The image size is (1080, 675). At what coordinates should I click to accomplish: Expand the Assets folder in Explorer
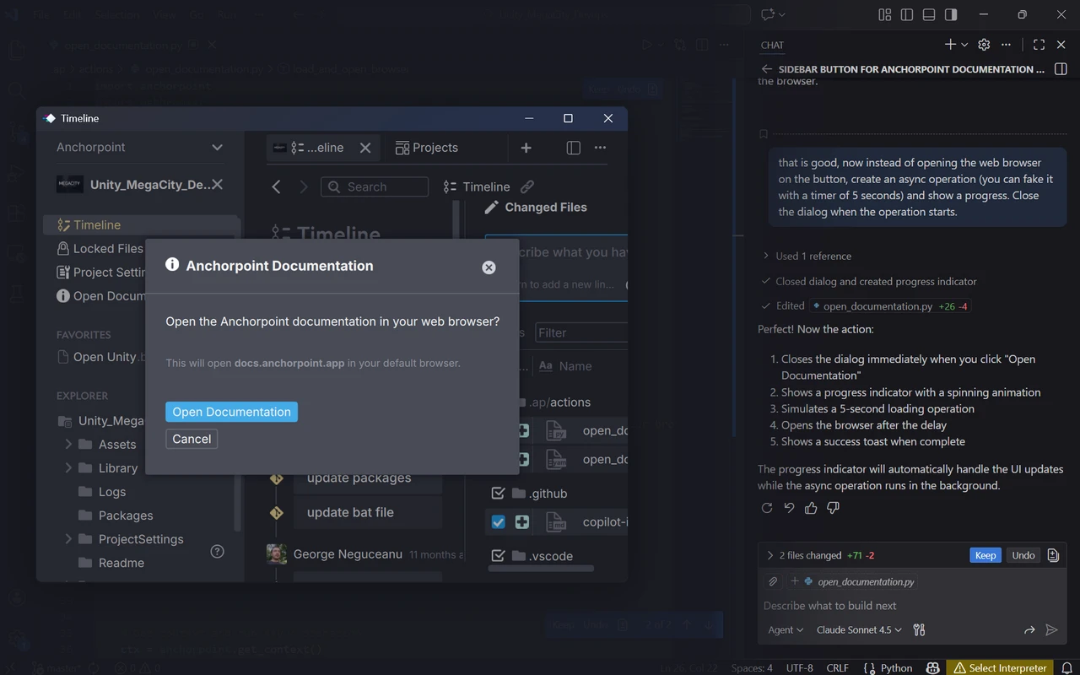pos(67,444)
